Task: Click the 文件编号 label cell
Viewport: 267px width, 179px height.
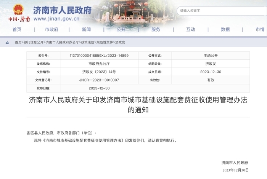Action: 43,72
